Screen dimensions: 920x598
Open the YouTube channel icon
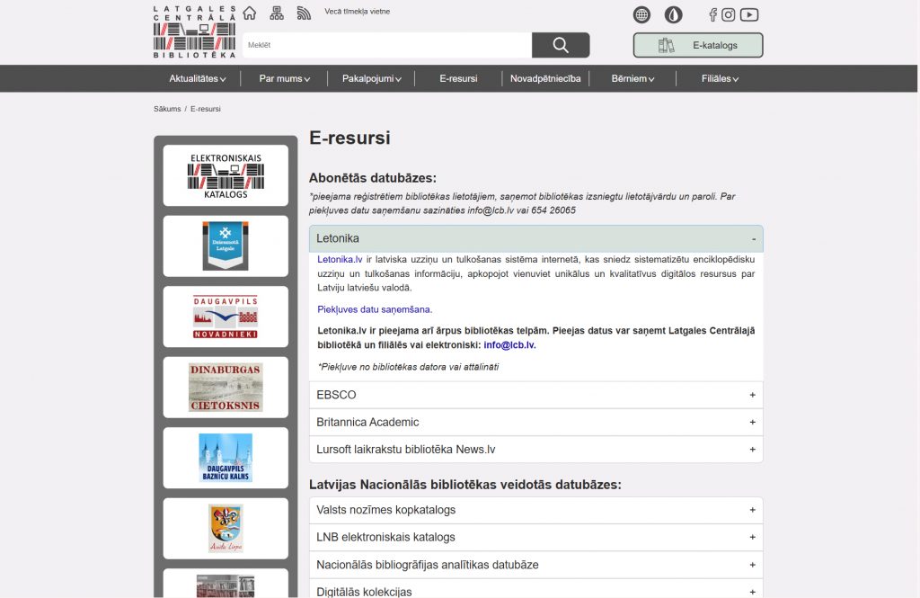coord(749,14)
